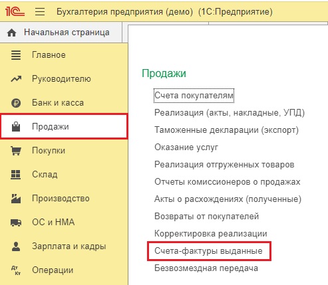Open Безвозмездная передача link
Viewport: 328px width, 285px height.
(206, 268)
